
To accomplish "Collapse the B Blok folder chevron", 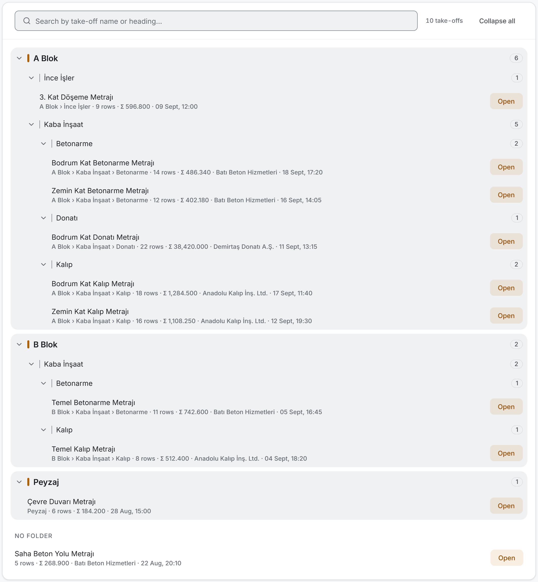I will pyautogui.click(x=19, y=344).
